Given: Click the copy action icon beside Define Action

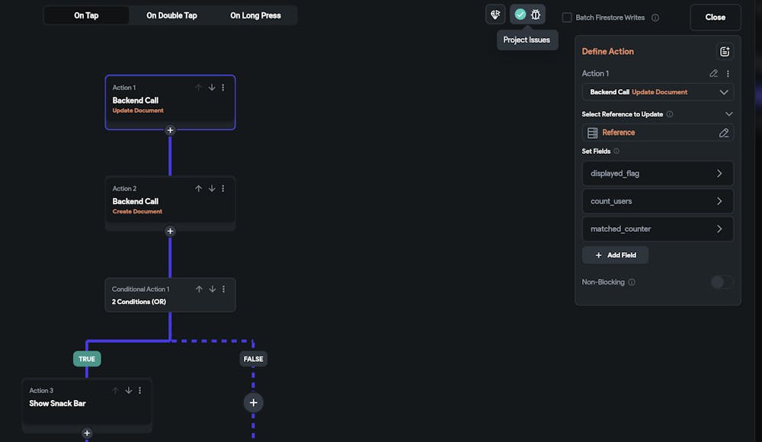Looking at the screenshot, I should point(725,51).
